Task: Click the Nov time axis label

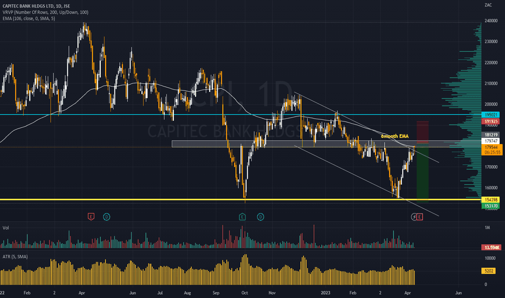Action: (x=272, y=293)
